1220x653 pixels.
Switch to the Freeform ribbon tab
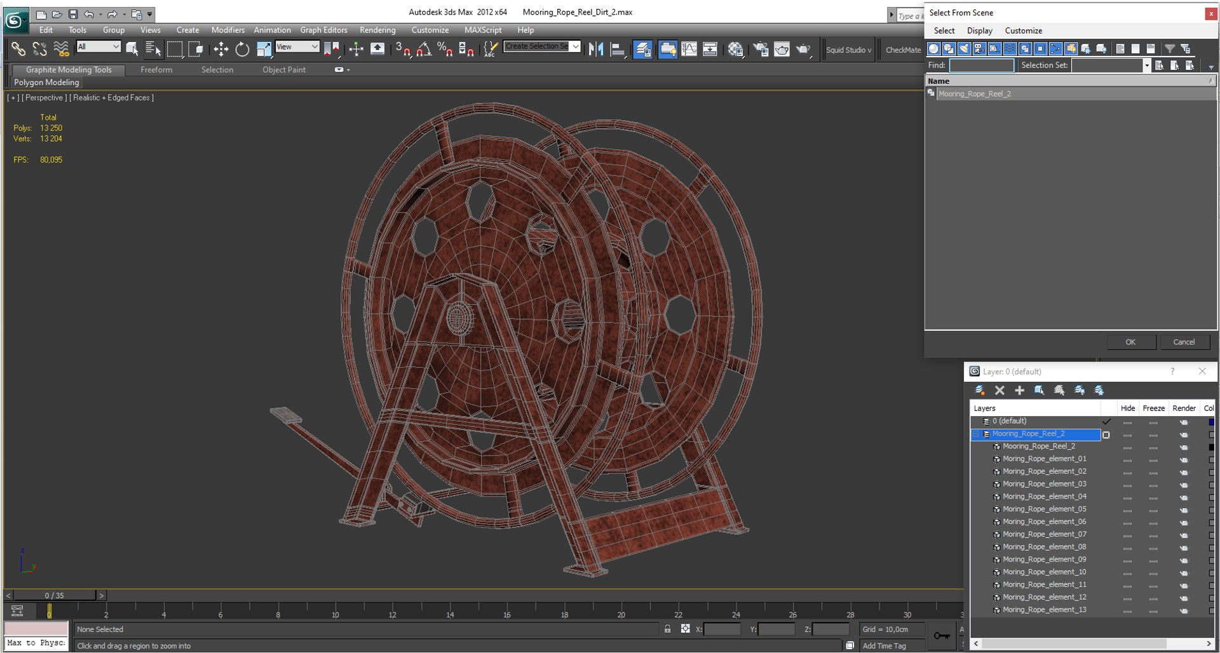156,70
